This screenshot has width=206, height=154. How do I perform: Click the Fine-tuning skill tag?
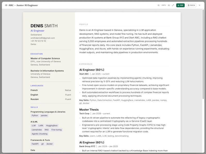(56, 130)
